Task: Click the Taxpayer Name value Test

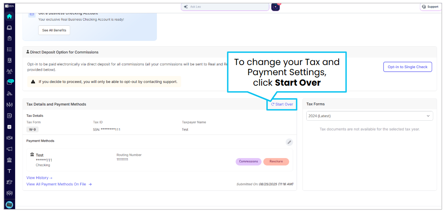Action: pyautogui.click(x=185, y=130)
